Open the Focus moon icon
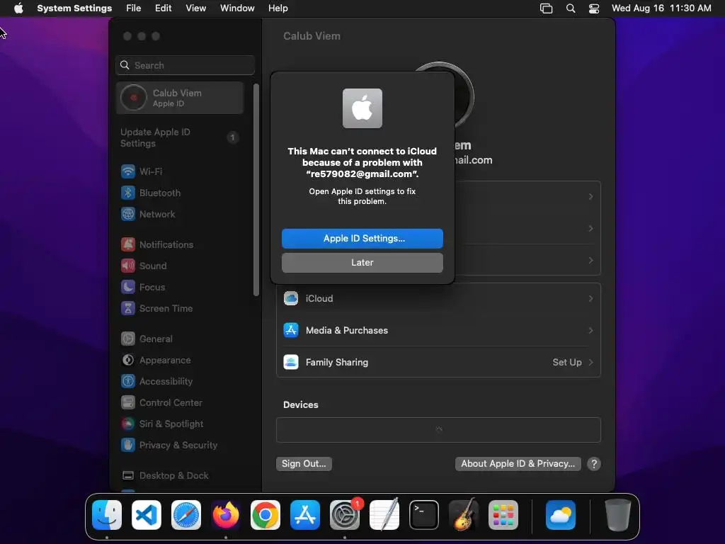 tap(128, 288)
